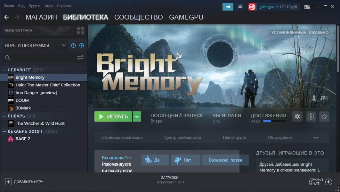Click the add game plus icon
Viewport: 340px width, 192px height.
point(8,182)
